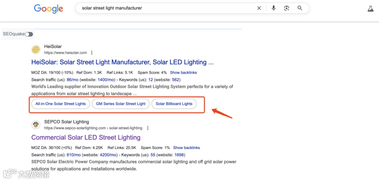This screenshot has height=181, width=379.
Task: Select Solar Billboard Lights chip
Action: point(174,104)
